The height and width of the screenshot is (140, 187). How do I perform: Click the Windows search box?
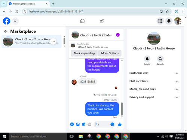(38, 136)
